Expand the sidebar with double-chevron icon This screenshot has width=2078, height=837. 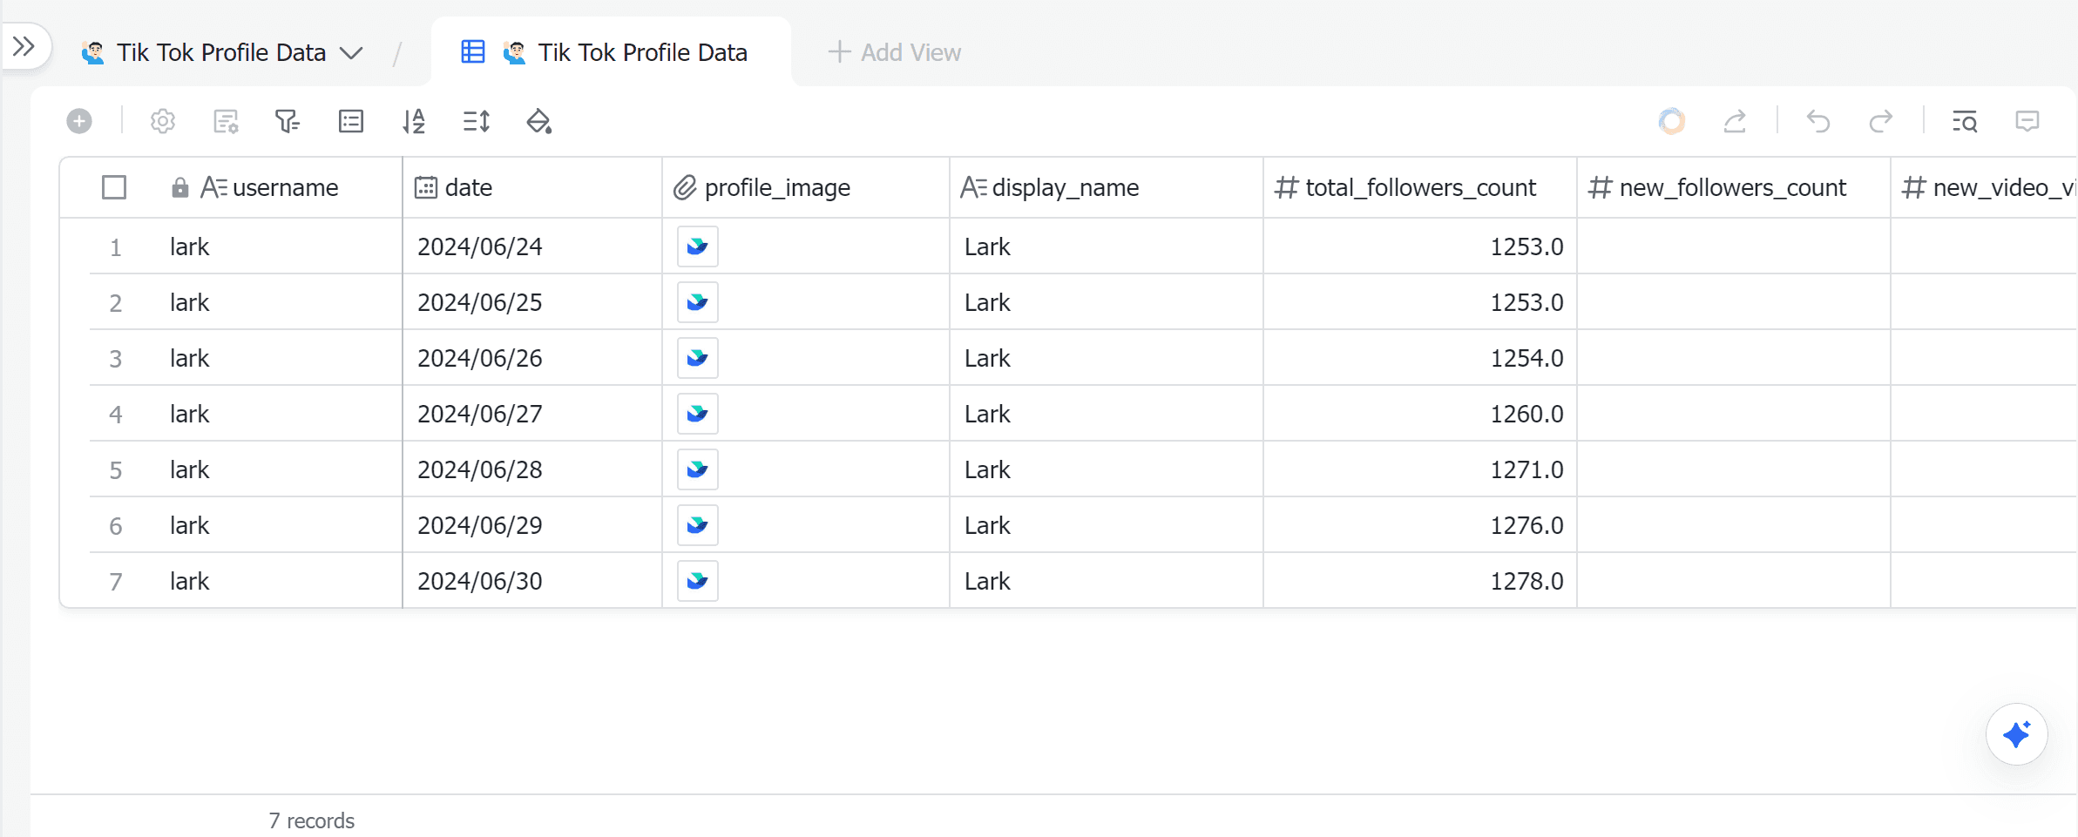point(24,46)
